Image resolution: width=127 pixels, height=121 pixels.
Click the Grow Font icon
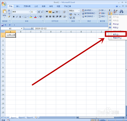point(39,12)
